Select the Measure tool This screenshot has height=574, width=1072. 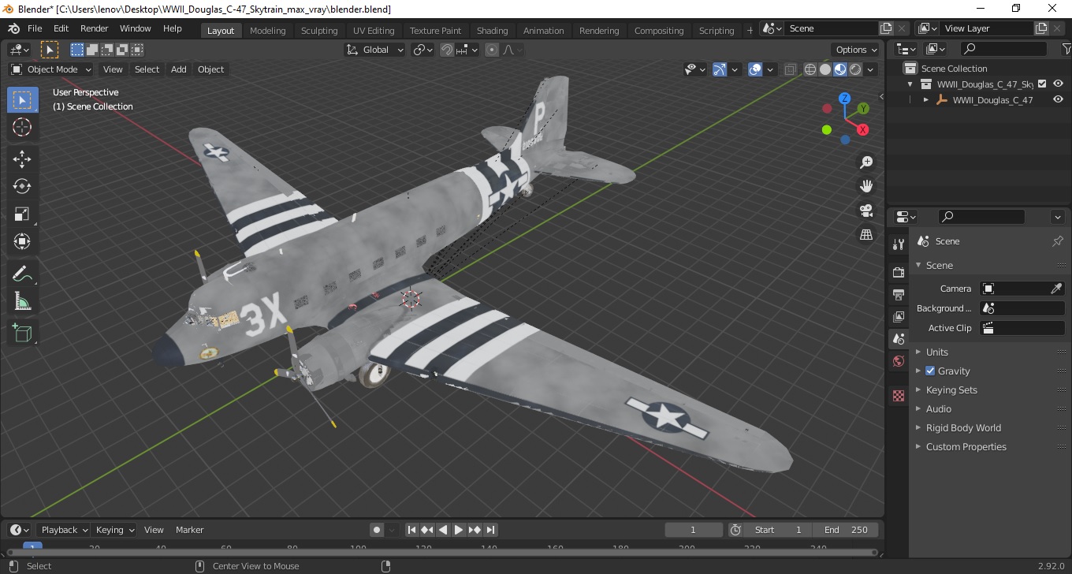pos(22,301)
